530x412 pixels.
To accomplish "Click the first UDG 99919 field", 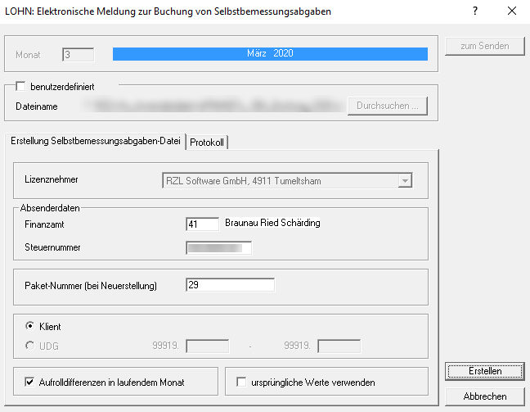I will [x=207, y=346].
